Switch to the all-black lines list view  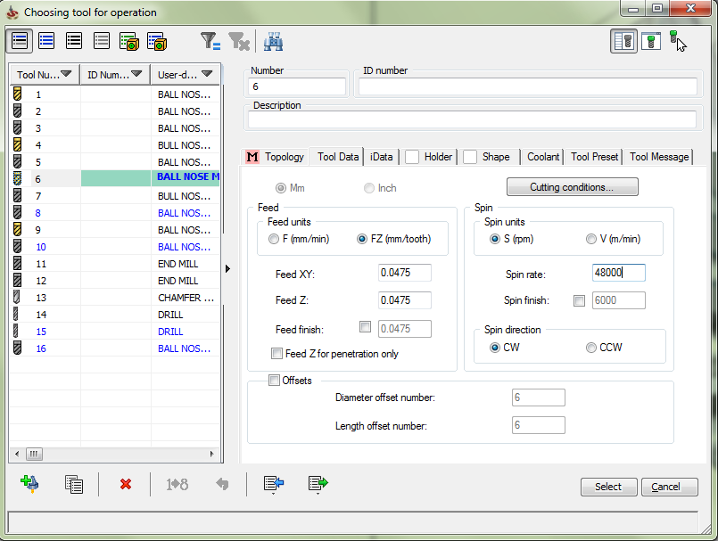point(74,41)
